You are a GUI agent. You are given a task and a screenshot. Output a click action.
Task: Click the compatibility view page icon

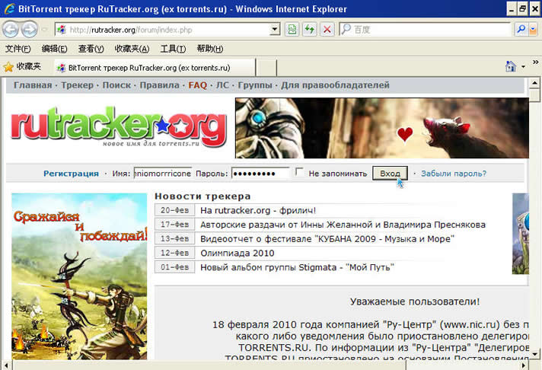(x=292, y=30)
